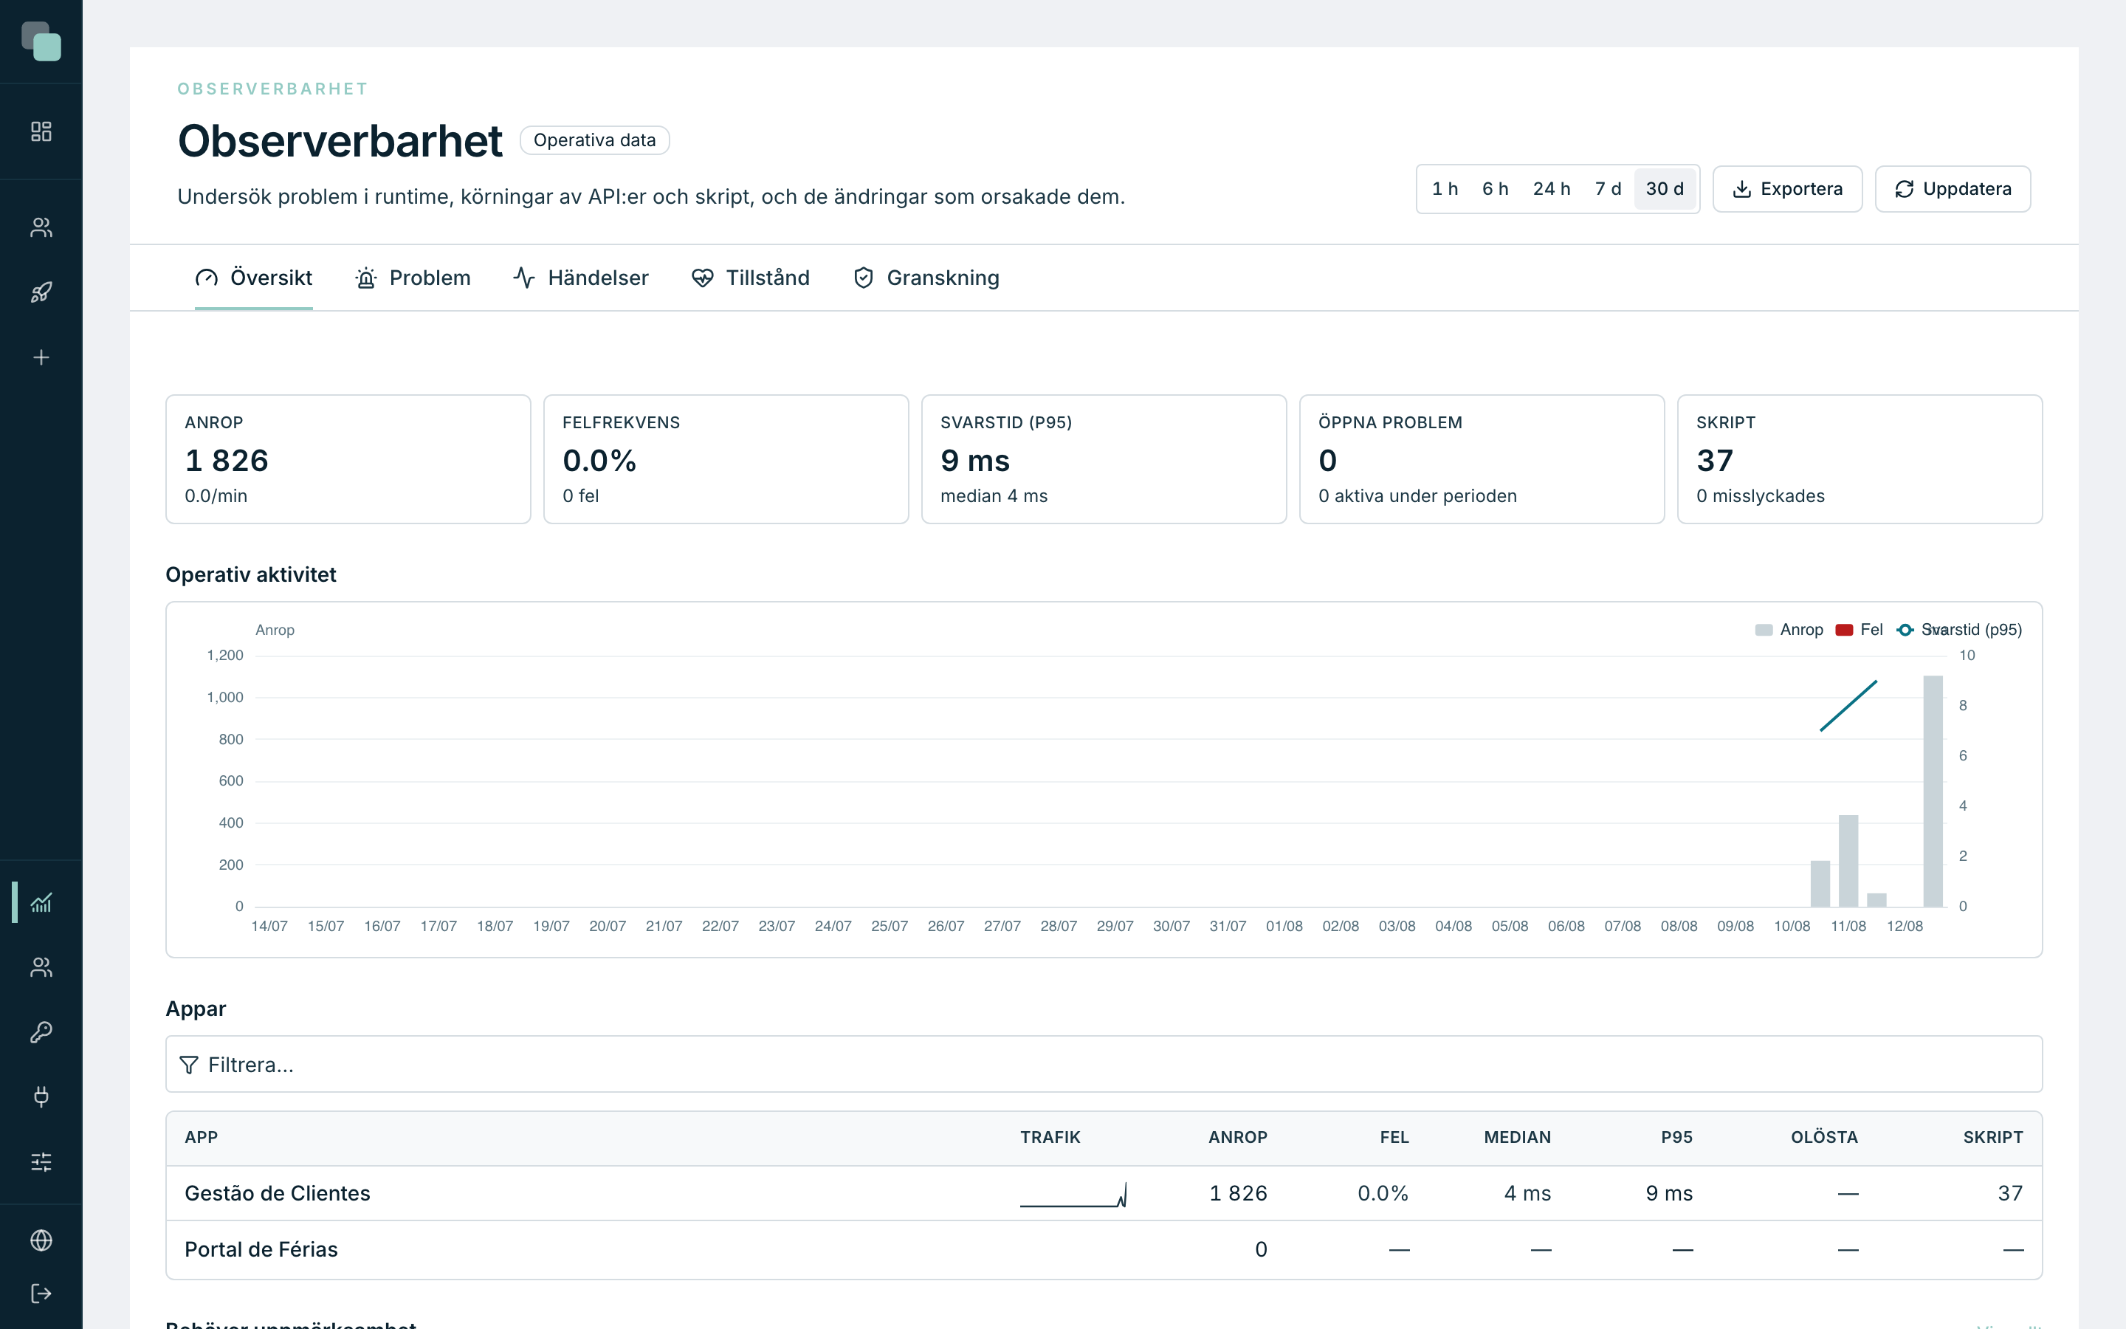Click the Filtrera input field
This screenshot has width=2126, height=1329.
(1104, 1065)
